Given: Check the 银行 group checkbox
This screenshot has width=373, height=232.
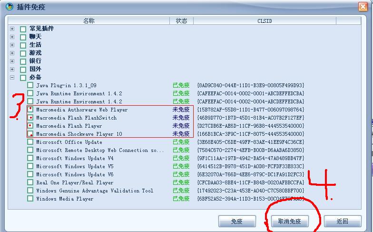Looking at the screenshot, I should (x=23, y=61).
